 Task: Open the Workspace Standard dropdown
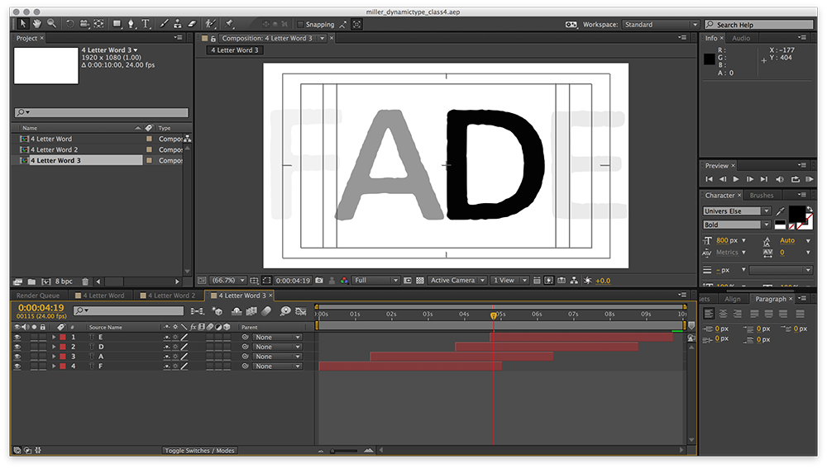661,25
